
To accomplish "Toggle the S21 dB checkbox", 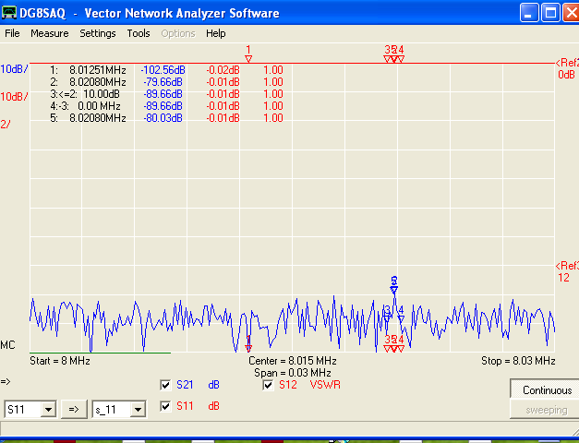I will point(166,385).
